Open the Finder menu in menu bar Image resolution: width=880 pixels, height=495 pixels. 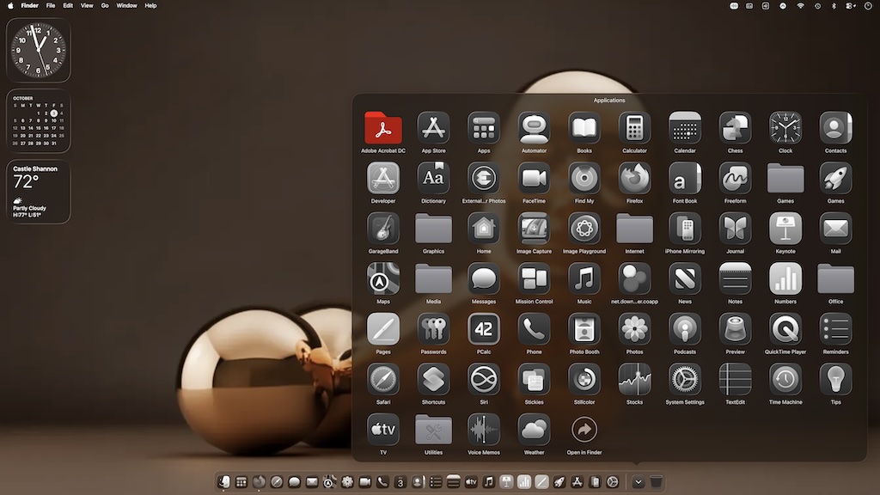30,6
